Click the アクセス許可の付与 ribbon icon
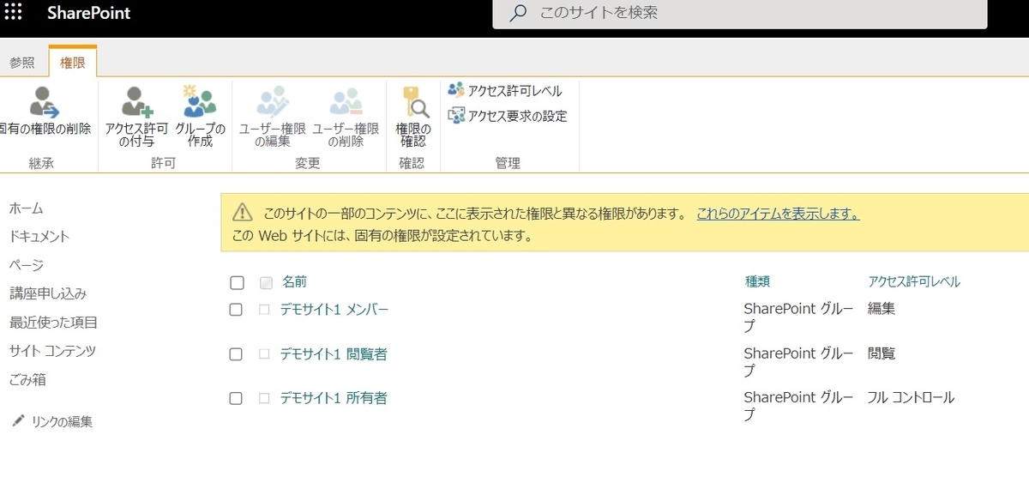1029x483 pixels. [137, 102]
